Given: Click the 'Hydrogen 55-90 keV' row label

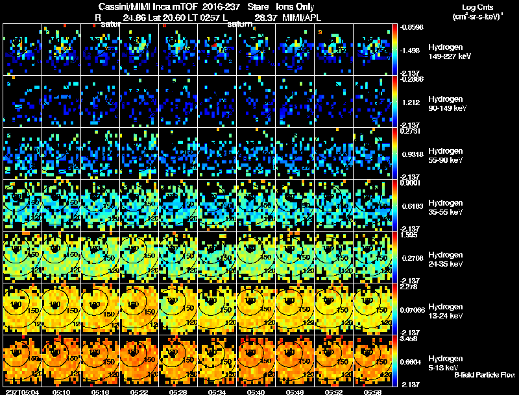Looking at the screenshot, I should (x=446, y=156).
